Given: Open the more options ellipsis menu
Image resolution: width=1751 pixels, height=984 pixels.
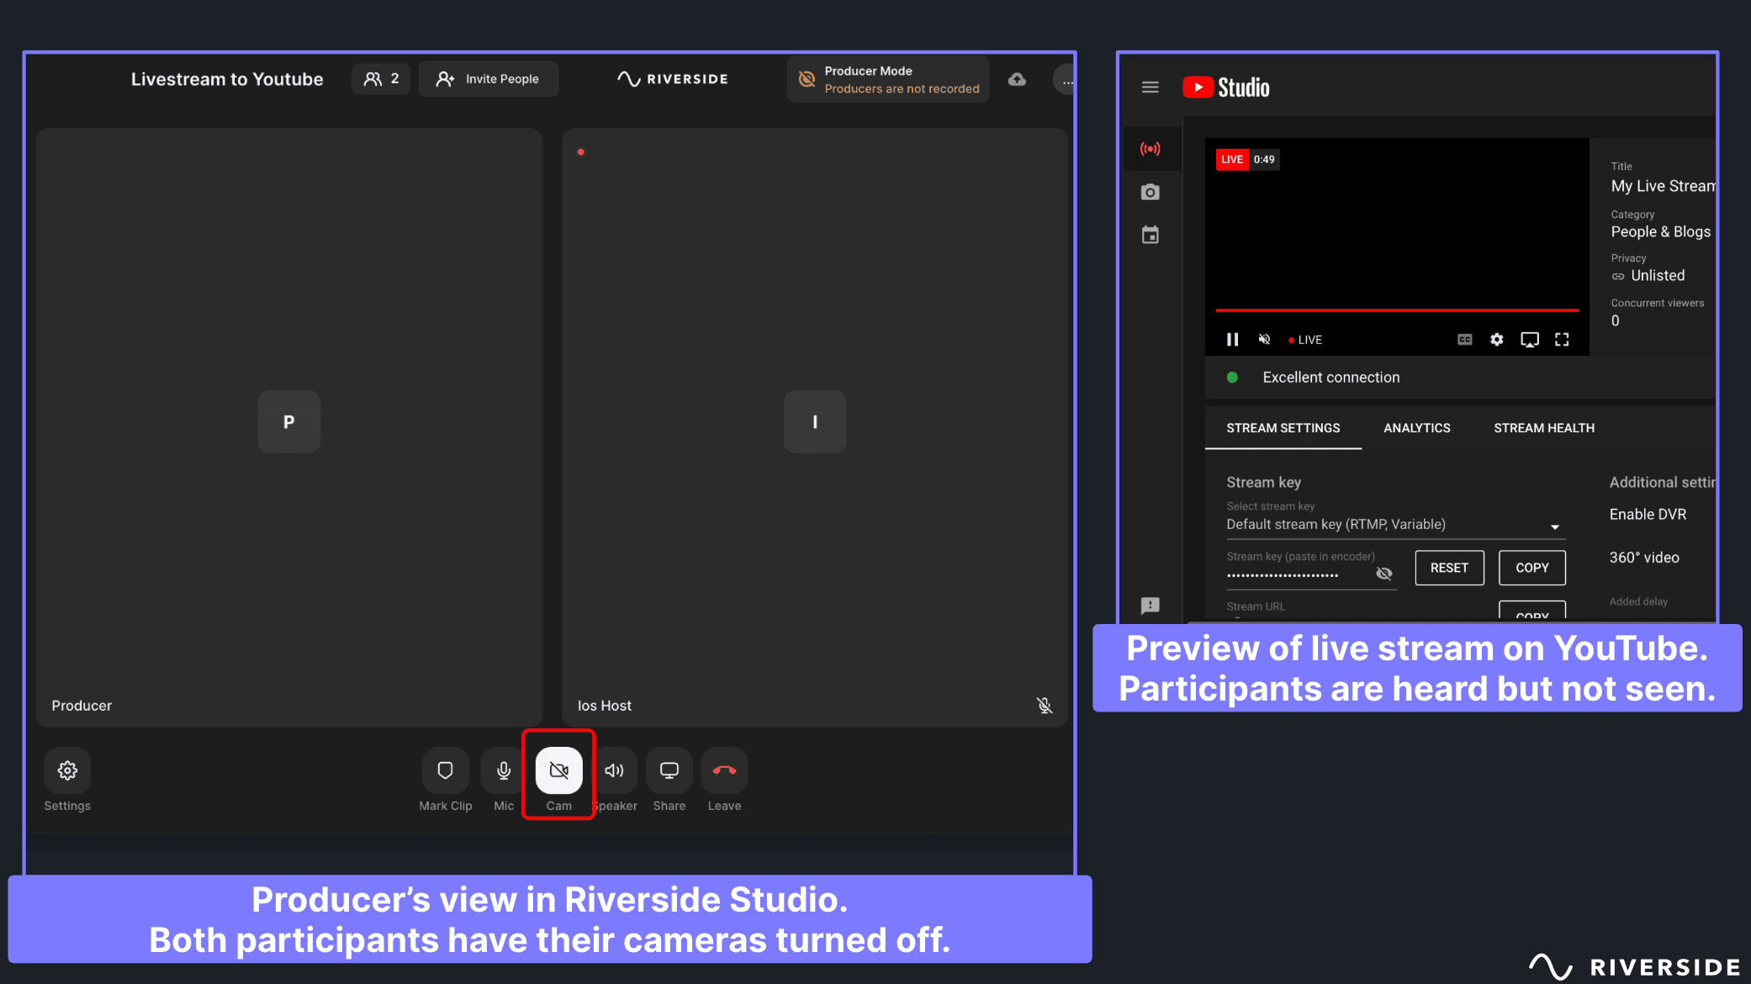Looking at the screenshot, I should (x=1065, y=81).
